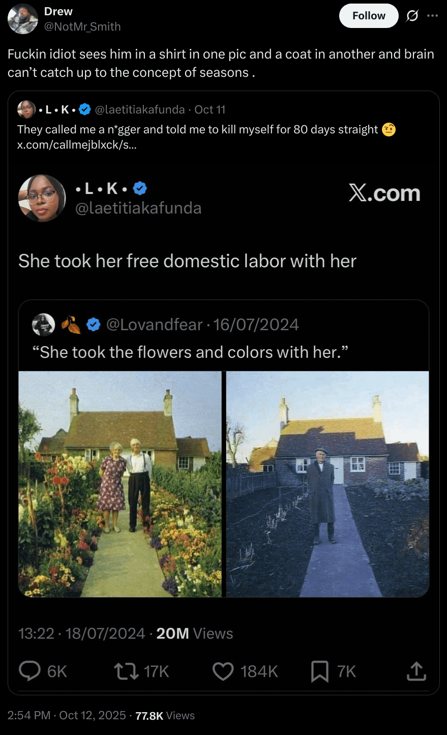This screenshot has width=447, height=735.
Task: Click the bookmark icon showing 7K
Action: pyautogui.click(x=319, y=671)
